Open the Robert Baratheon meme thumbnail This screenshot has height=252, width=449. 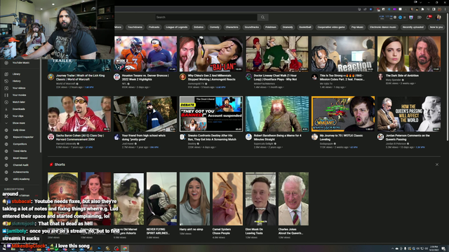[277, 113]
